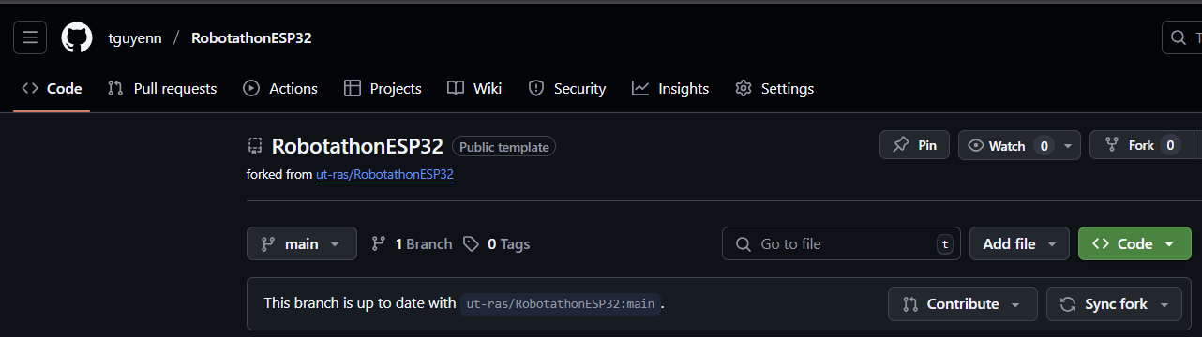Click ut-ras/RobotathonESP32:main branch reference

tap(561, 304)
